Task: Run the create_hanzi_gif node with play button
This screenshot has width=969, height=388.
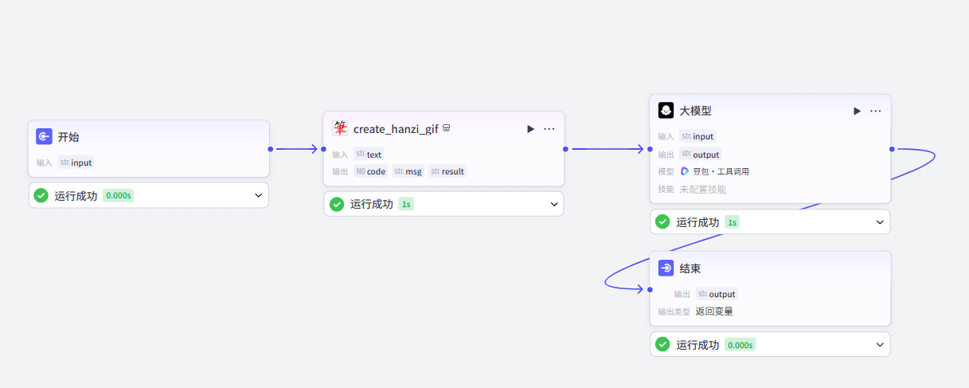Action: [530, 129]
